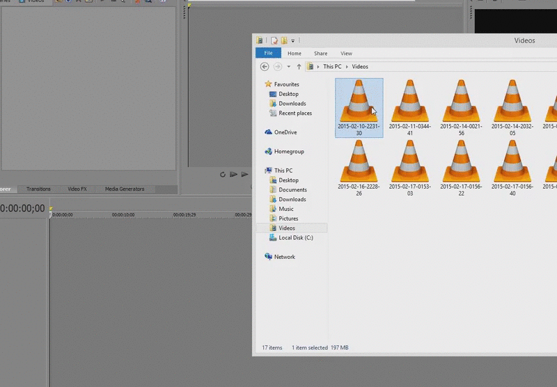557x387 pixels.
Task: Switch to Video FX tab in Vegas
Action: (x=77, y=189)
